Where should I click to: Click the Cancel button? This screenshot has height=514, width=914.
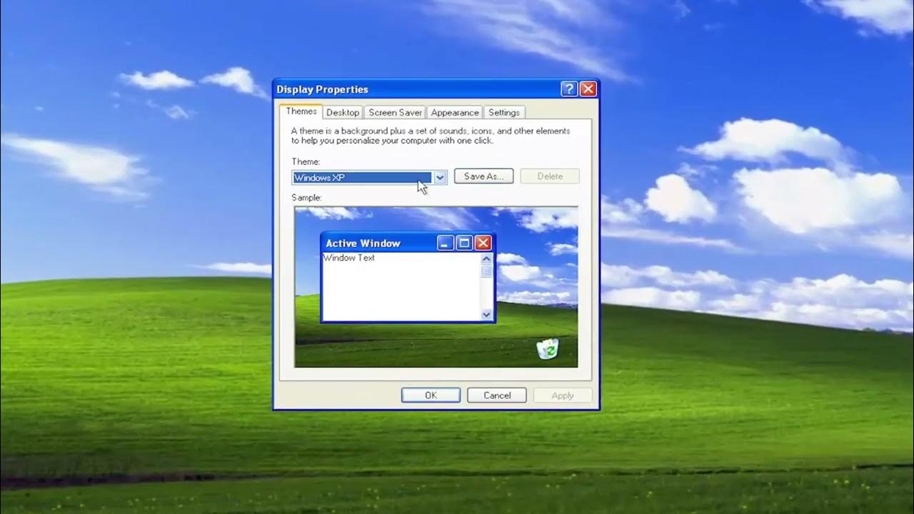497,395
